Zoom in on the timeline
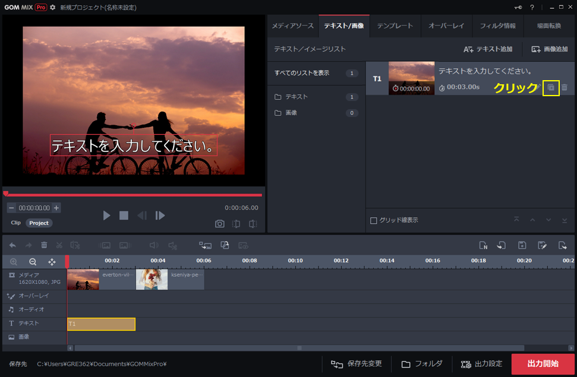 click(x=14, y=262)
